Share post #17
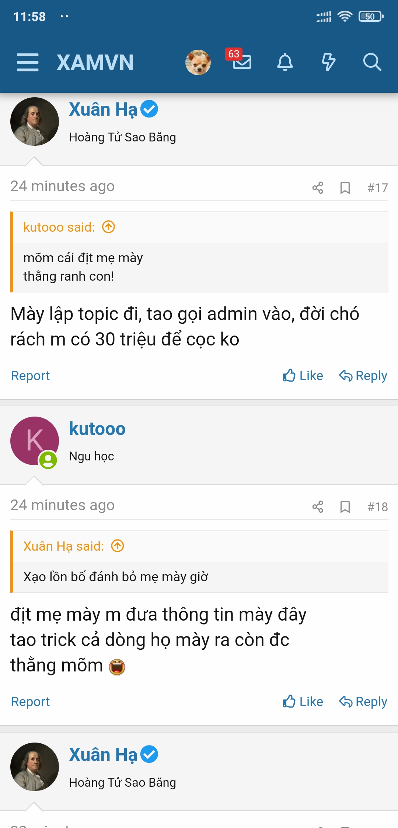398x828 pixels. coord(318,188)
